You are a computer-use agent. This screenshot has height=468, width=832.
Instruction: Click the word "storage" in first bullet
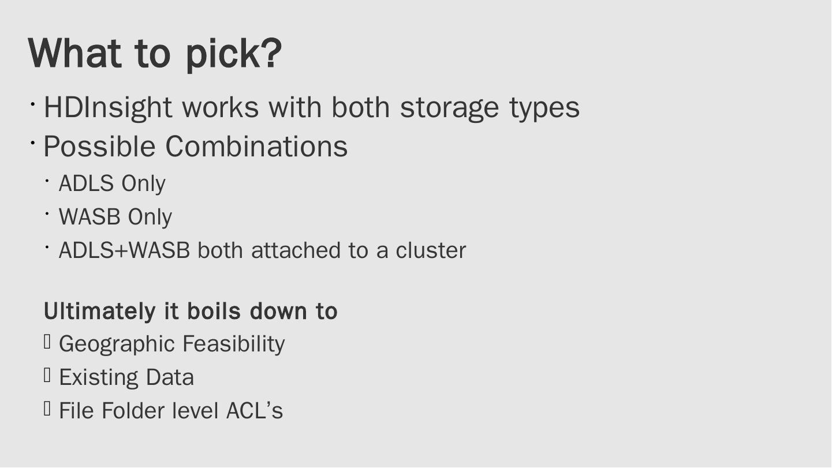tap(449, 108)
